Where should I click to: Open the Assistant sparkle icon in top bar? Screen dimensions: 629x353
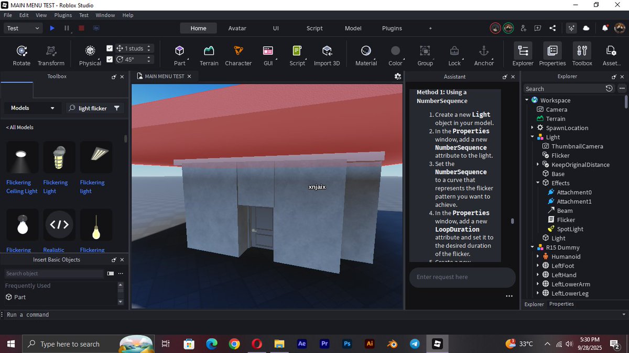[x=571, y=28]
